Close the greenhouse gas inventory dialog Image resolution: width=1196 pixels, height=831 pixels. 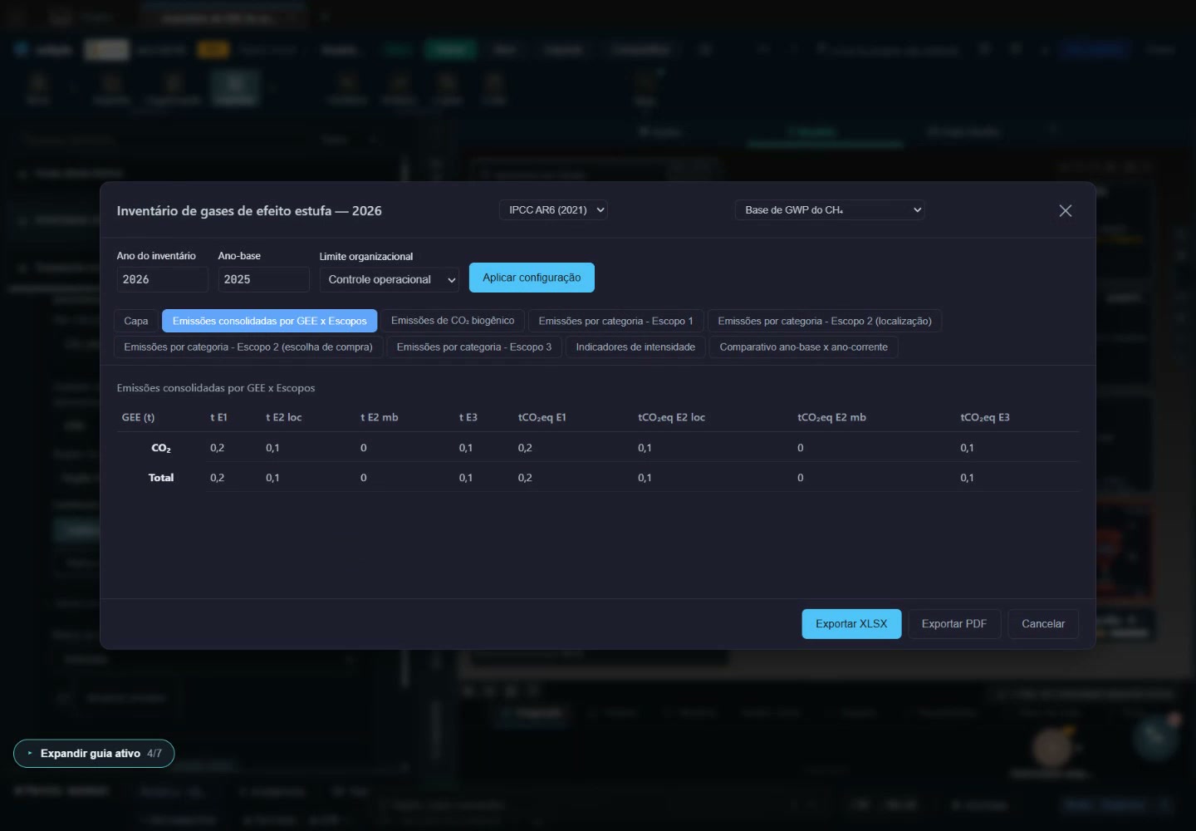pyautogui.click(x=1066, y=211)
